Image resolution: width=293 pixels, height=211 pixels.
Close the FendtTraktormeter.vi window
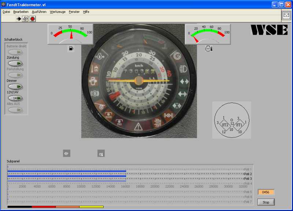coord(288,4)
